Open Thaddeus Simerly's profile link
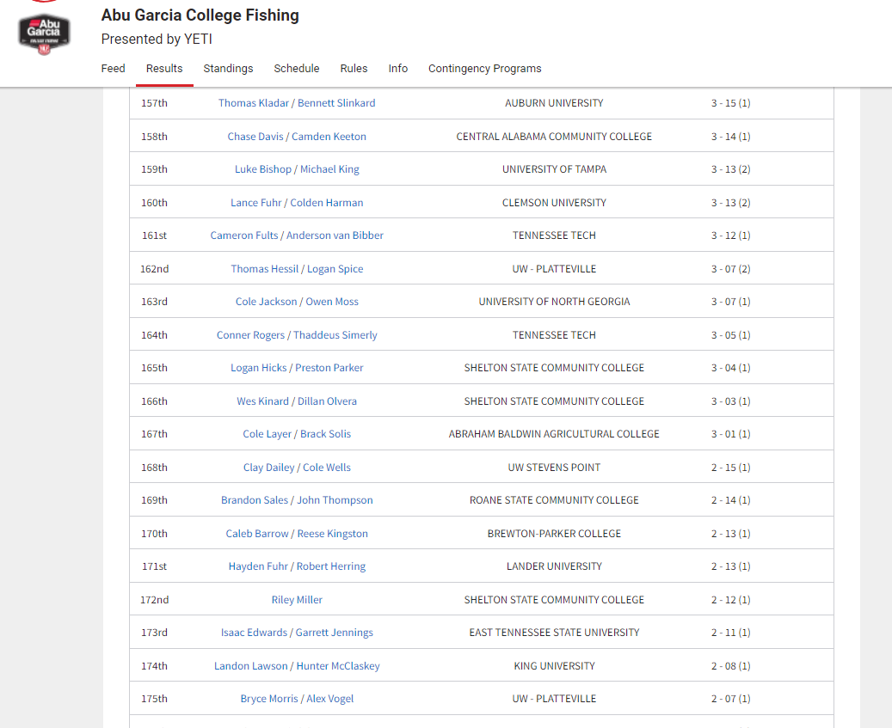This screenshot has height=728, width=892. coord(335,335)
